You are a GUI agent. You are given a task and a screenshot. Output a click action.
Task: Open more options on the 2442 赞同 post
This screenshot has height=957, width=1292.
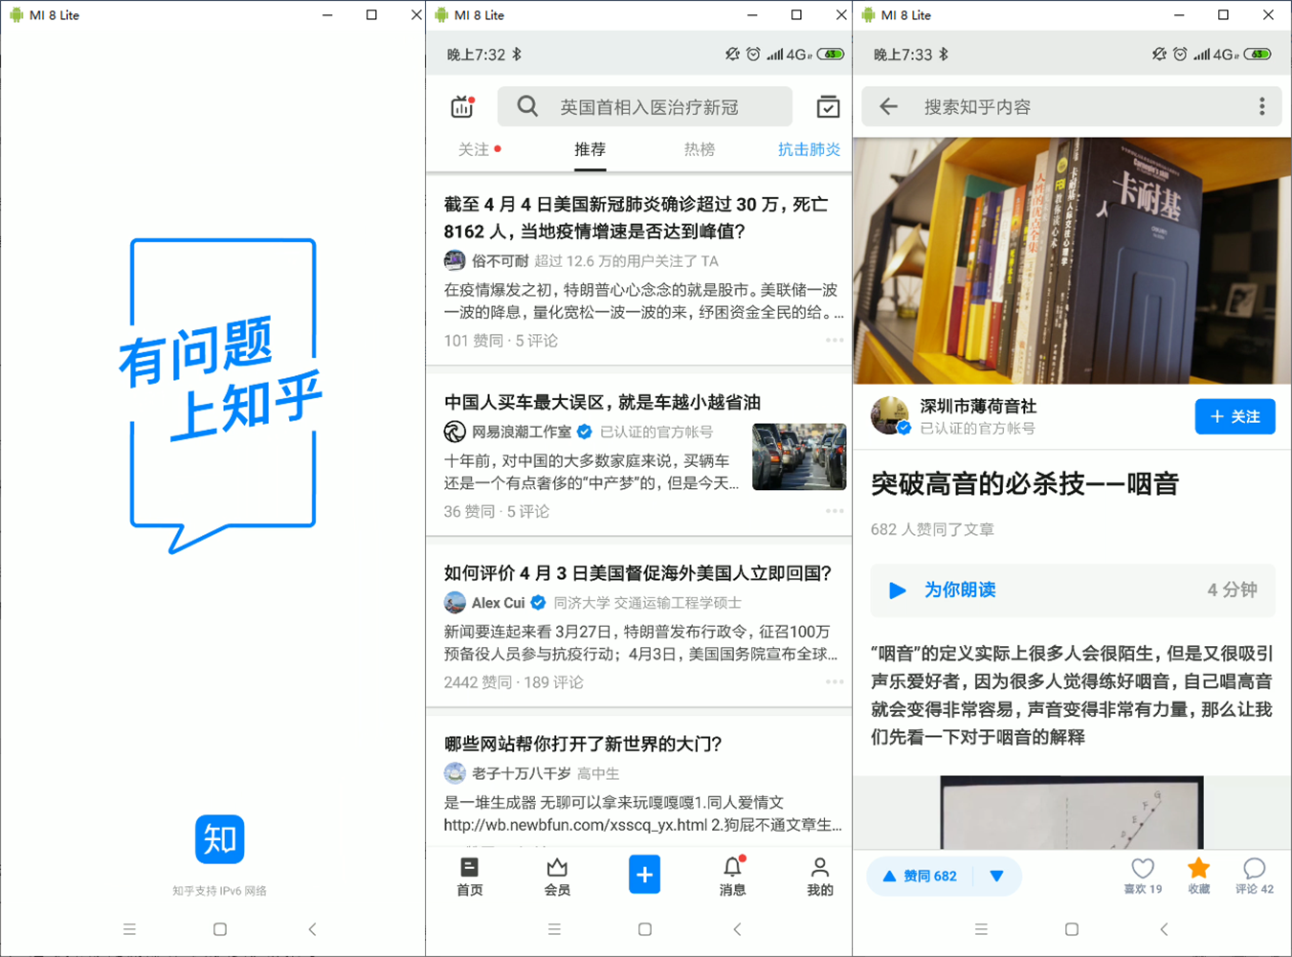pos(835,681)
